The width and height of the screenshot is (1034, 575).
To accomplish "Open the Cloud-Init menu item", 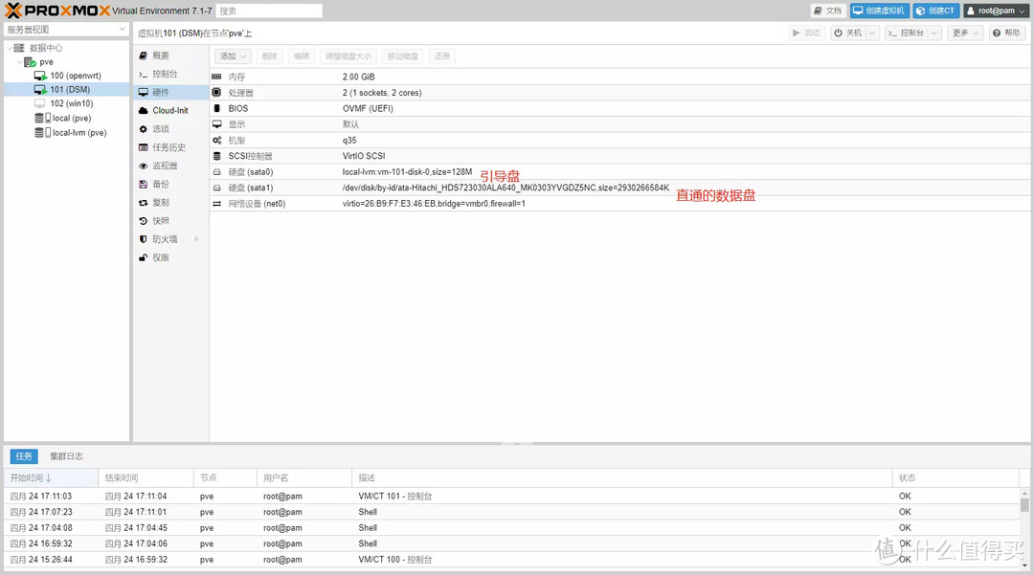I will (x=169, y=111).
